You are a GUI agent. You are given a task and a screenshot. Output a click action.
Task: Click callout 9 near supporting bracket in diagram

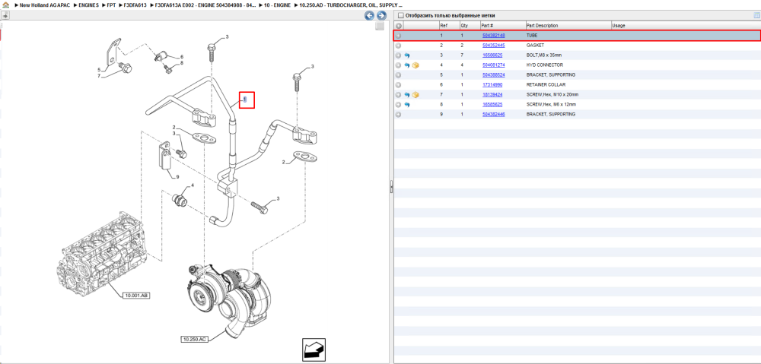click(177, 176)
